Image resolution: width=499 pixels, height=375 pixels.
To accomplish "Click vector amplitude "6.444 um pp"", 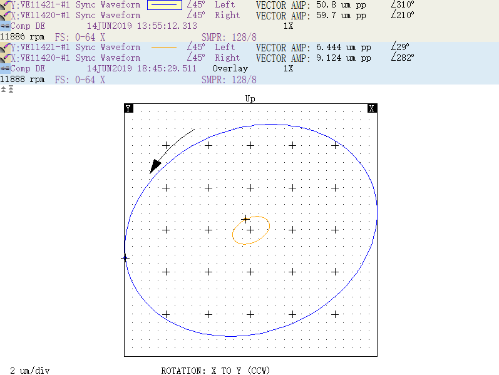I will [x=344, y=47].
